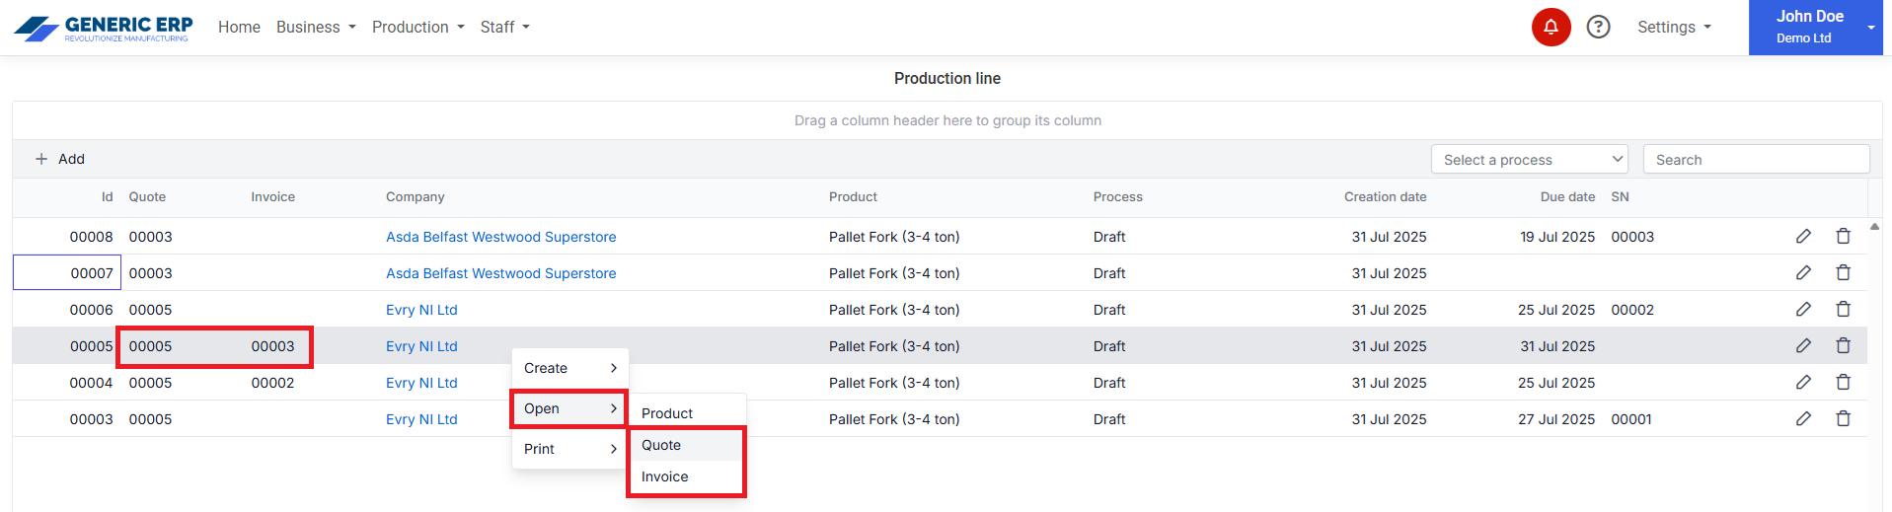Select Invoice in the Open submenu
Screen dimensions: 1892x512
pyautogui.click(x=665, y=476)
